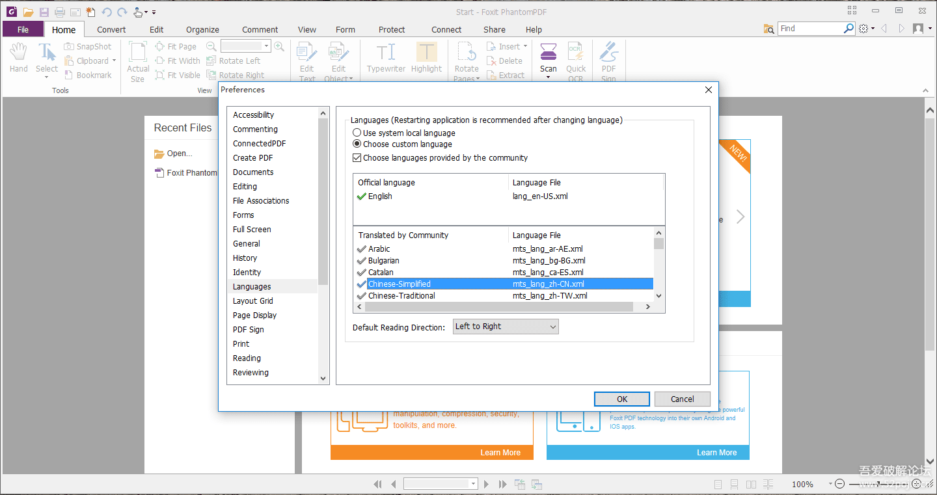Switch to the Organize tab
Screen dimensions: 937x495
[x=202, y=29]
